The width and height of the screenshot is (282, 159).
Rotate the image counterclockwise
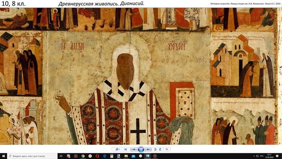155,149
